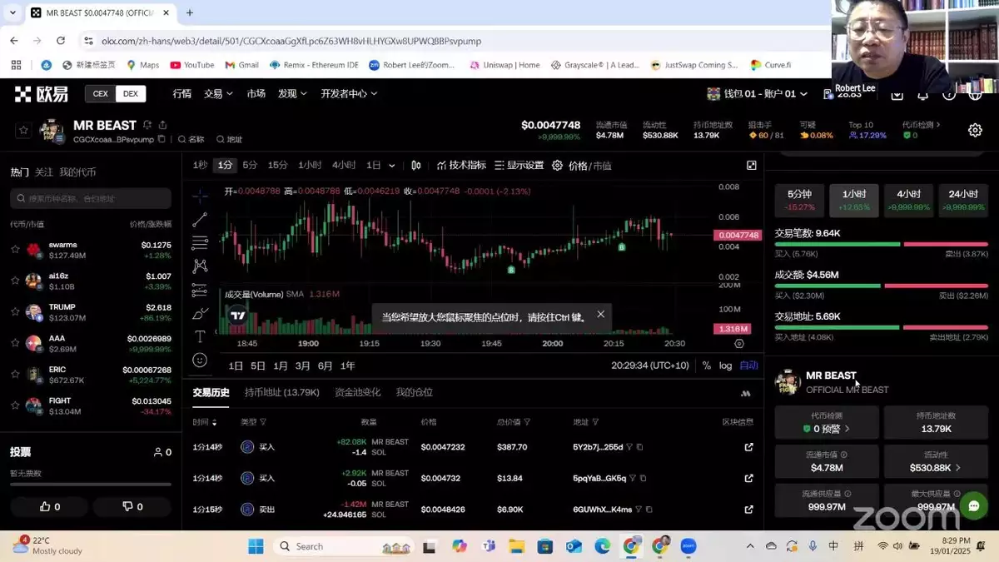Open the 0 预警 token check details

coord(827,429)
